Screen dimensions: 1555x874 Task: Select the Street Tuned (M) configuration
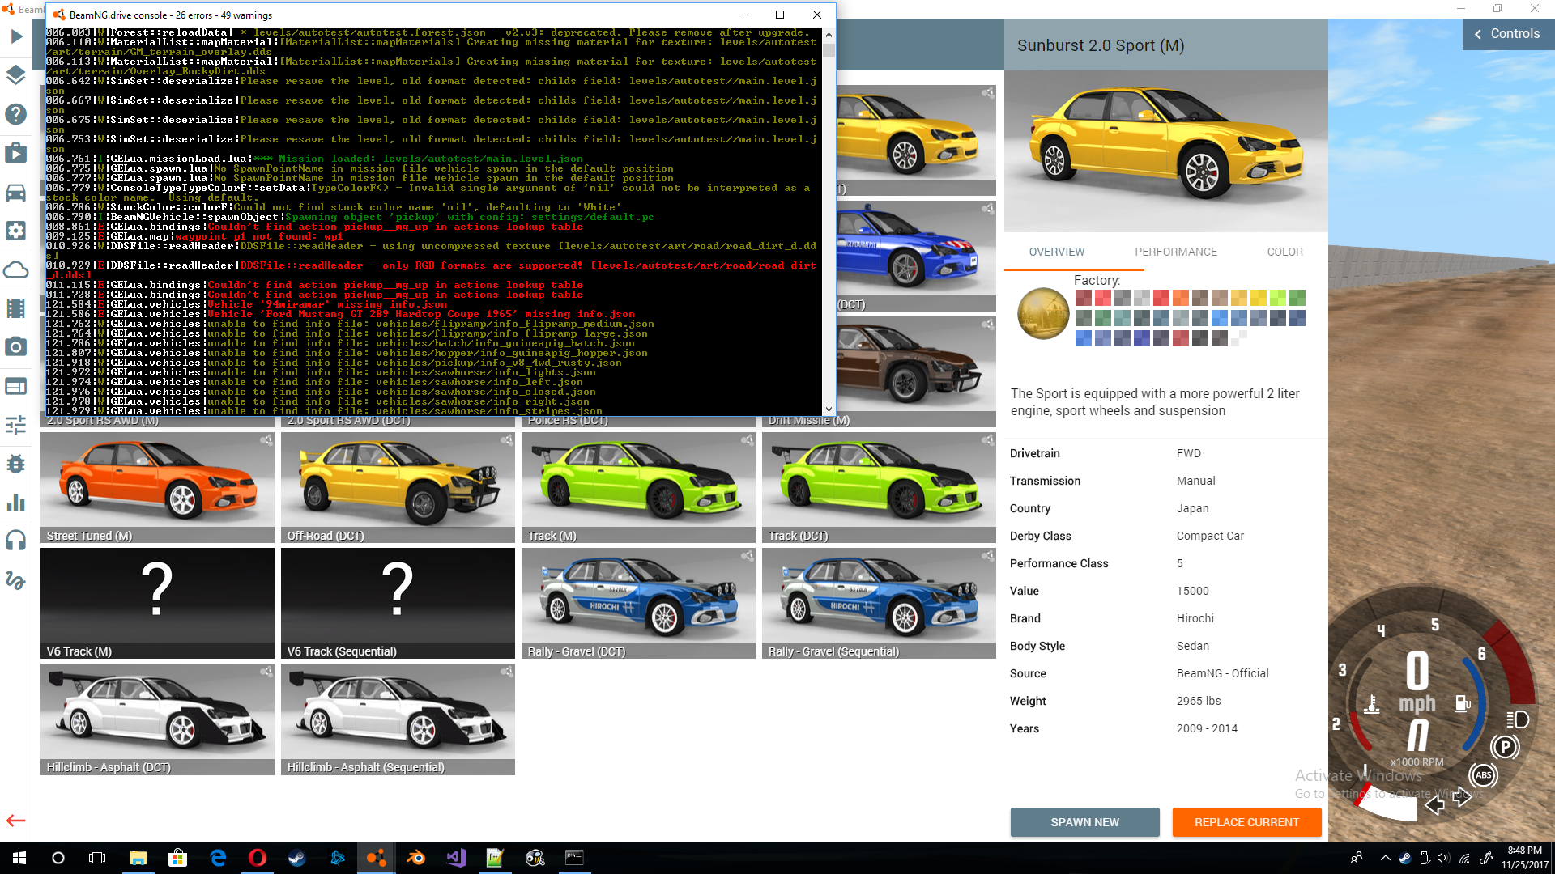(157, 487)
